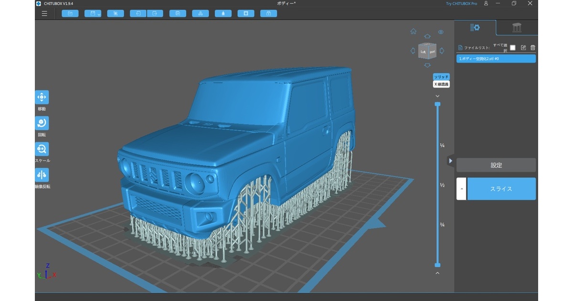Image resolution: width=573 pixels, height=301 pixels.
Task: Open the slice settings tab with gear icon
Action: [x=475, y=28]
